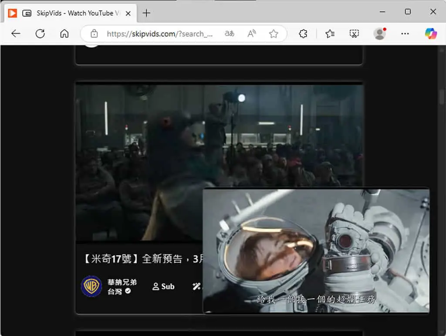This screenshot has width=446, height=336.
Task: Open the user profile menu
Action: (x=379, y=34)
